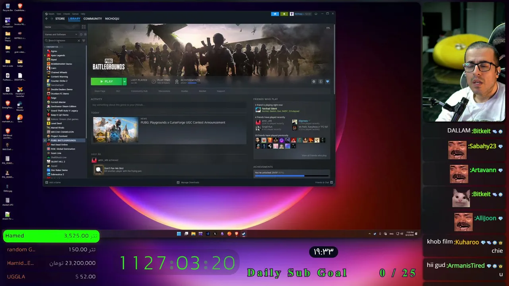Show PUBG game info panel
509x286 pixels.
(321, 81)
